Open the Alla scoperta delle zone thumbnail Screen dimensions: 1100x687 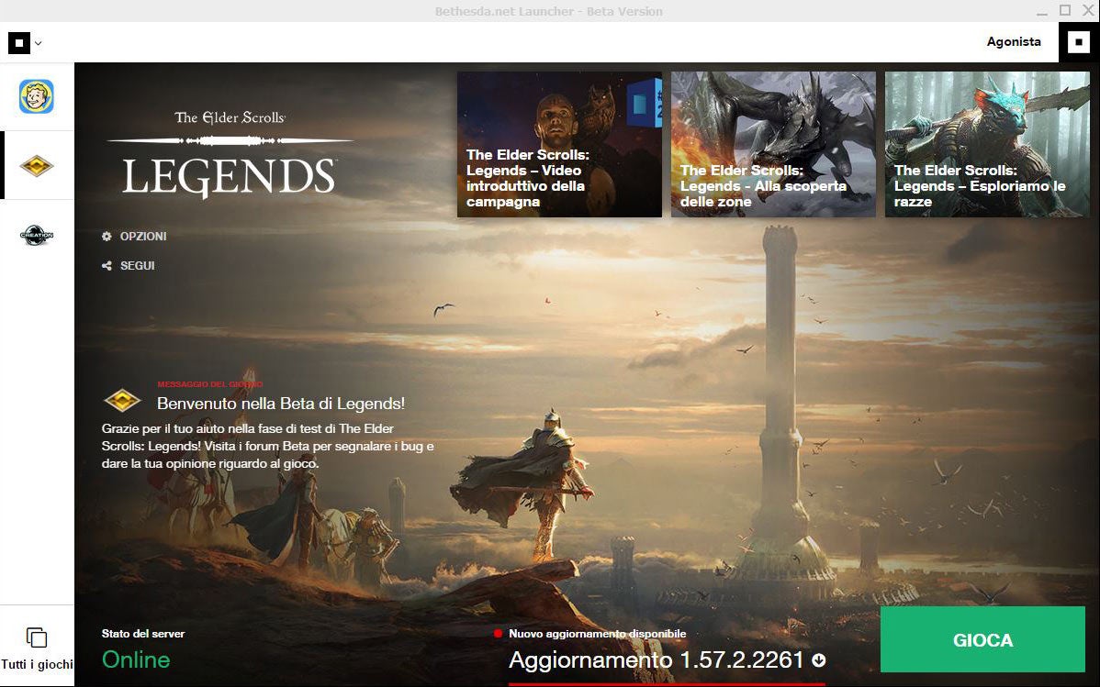click(x=773, y=144)
